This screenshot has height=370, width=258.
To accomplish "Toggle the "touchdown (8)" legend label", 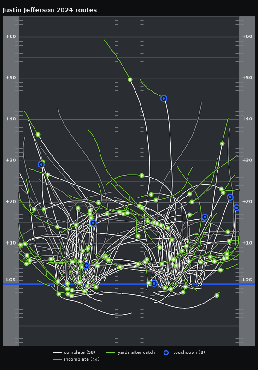I will 189,352.
